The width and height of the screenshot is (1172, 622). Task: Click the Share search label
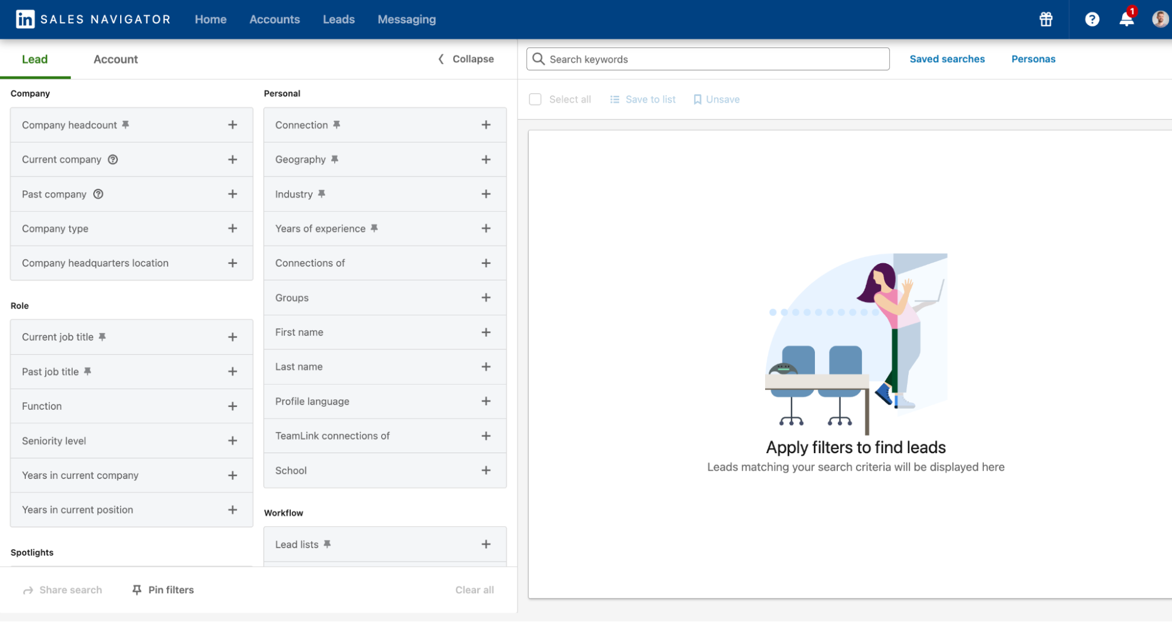pos(71,590)
